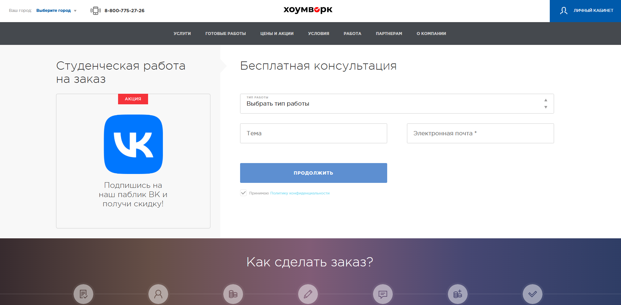
Task: Click the coins with plus step icon
Action: click(458, 294)
